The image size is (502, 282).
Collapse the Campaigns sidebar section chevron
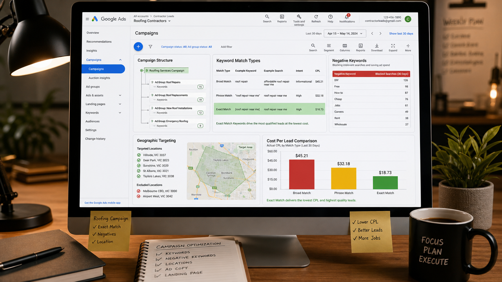click(120, 60)
